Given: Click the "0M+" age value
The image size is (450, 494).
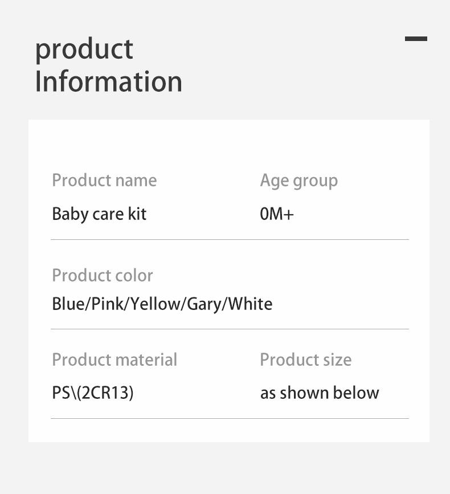Looking at the screenshot, I should pyautogui.click(x=277, y=214).
